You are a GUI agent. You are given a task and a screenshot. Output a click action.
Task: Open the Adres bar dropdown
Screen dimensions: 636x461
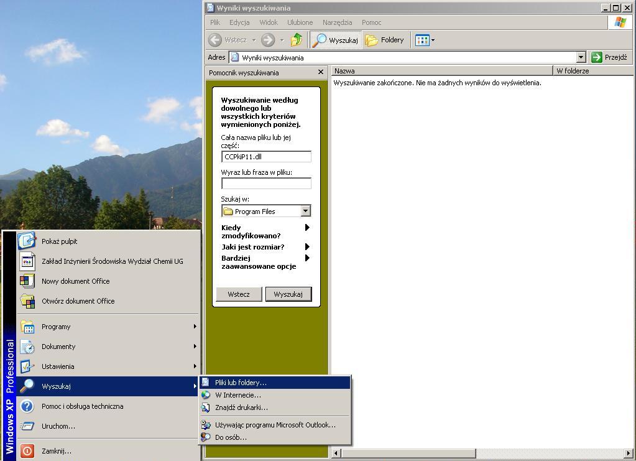pos(581,57)
